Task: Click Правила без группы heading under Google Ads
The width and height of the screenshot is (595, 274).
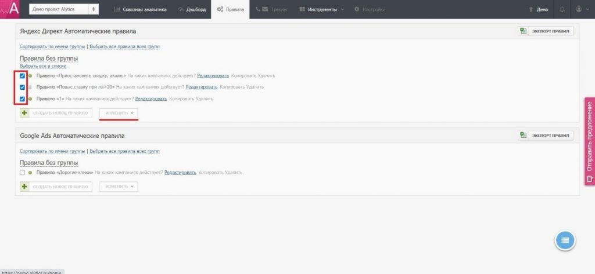Action: click(x=49, y=163)
